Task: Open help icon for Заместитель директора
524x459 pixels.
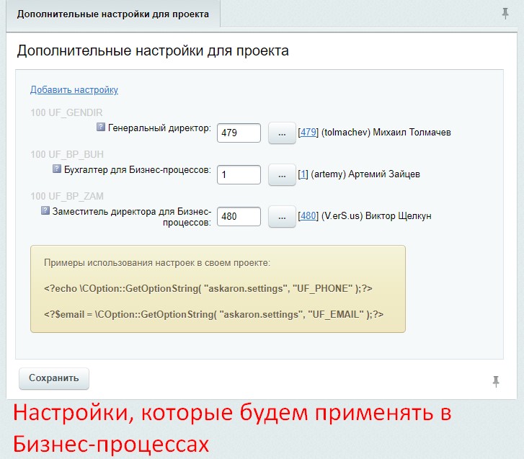Action: click(45, 210)
